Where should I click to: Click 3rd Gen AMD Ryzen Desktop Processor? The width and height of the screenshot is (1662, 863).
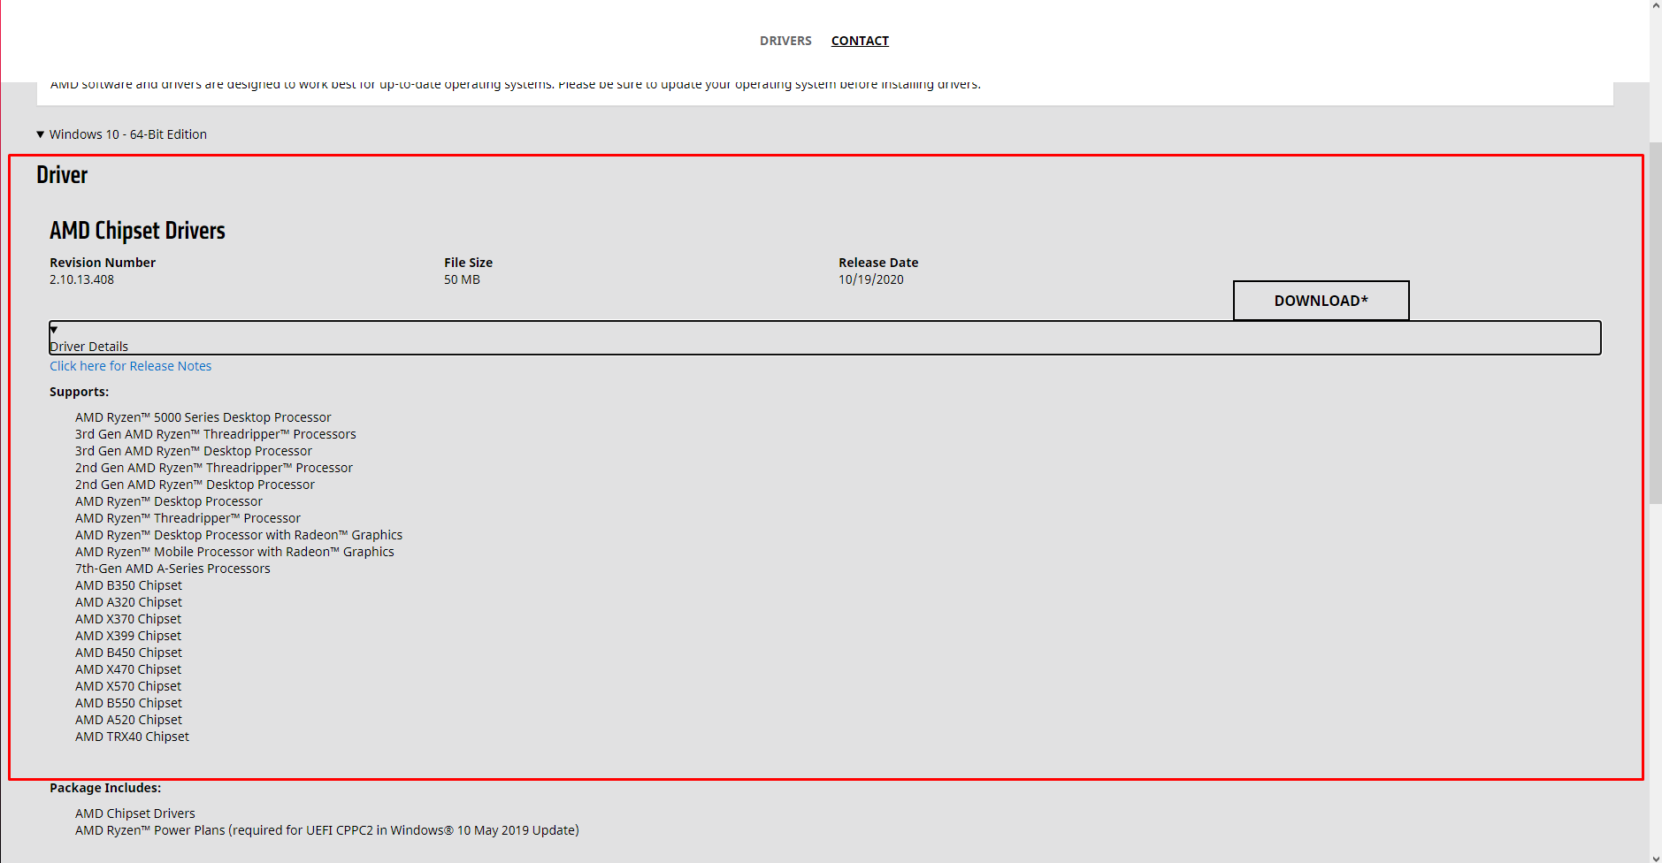pos(194,451)
